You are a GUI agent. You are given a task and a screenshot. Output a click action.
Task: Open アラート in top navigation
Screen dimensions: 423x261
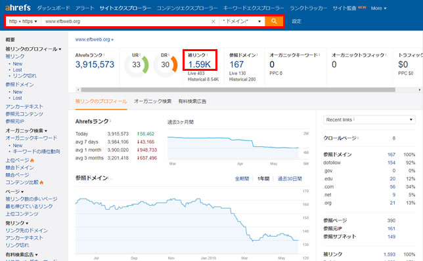(x=85, y=8)
